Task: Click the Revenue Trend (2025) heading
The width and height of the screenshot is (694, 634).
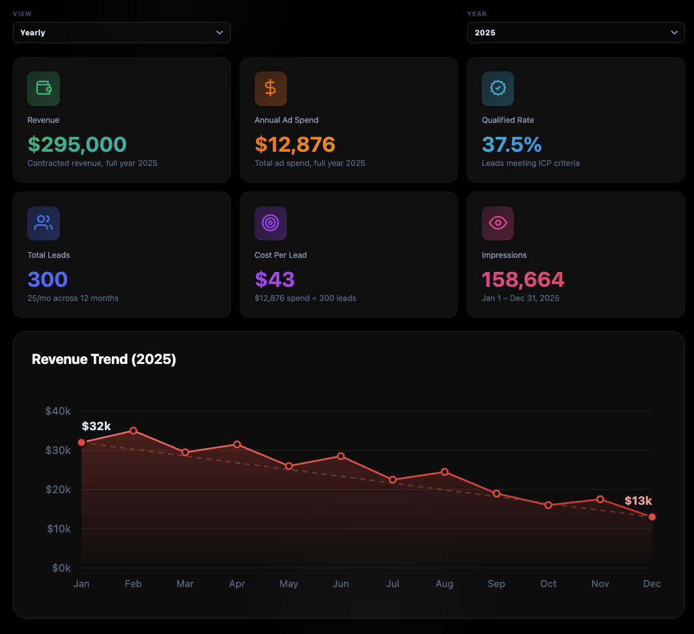Action: click(x=104, y=359)
